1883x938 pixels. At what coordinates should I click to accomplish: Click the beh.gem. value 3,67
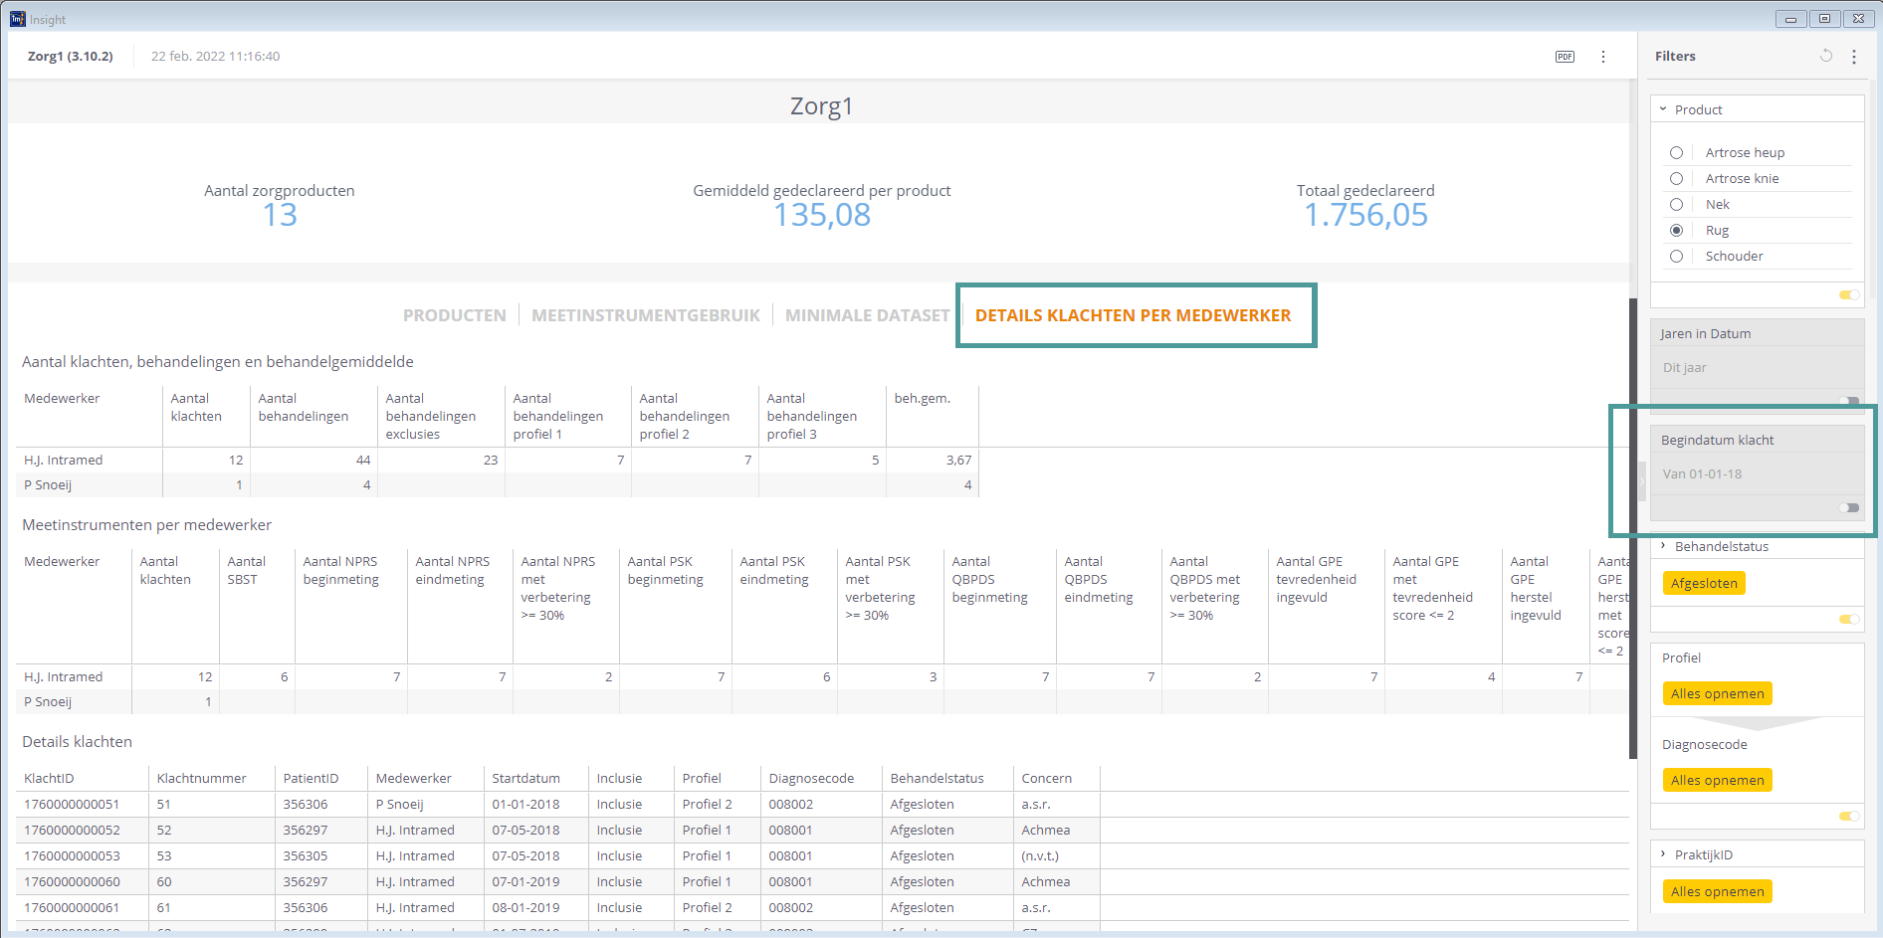958,461
